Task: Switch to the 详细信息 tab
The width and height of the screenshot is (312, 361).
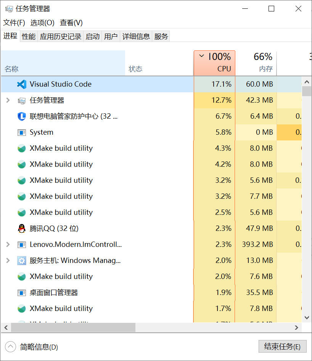Action: coord(136,36)
